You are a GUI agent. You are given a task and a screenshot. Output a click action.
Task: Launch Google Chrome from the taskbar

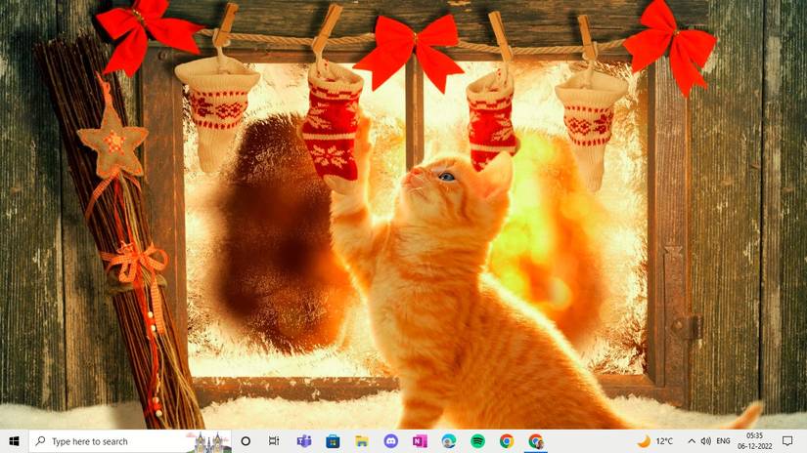(507, 441)
